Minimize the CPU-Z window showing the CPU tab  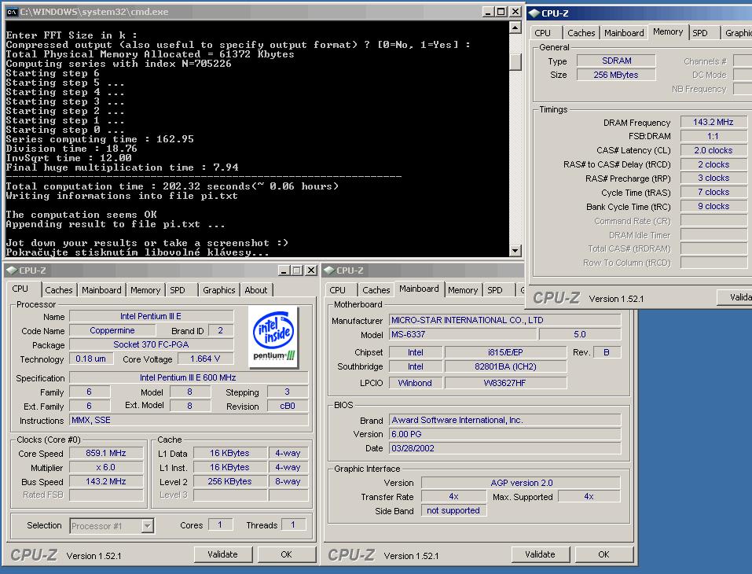(283, 270)
